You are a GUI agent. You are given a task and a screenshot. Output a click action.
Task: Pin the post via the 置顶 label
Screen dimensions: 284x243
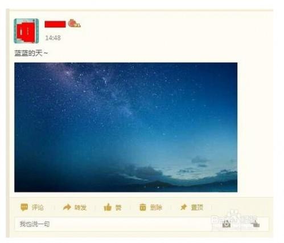tap(197, 207)
